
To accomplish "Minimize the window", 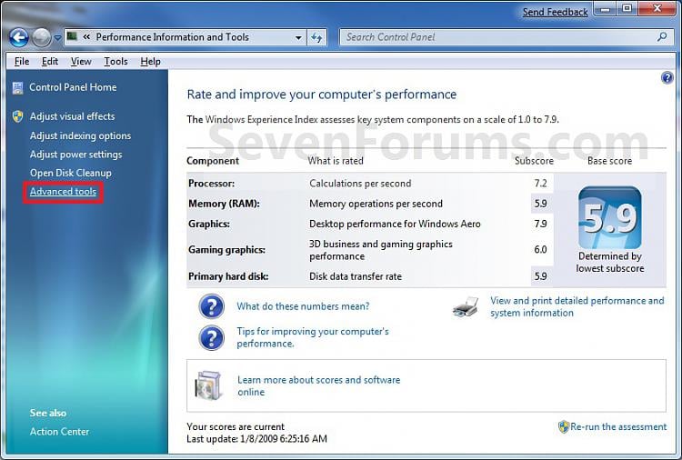I will coord(605,8).
